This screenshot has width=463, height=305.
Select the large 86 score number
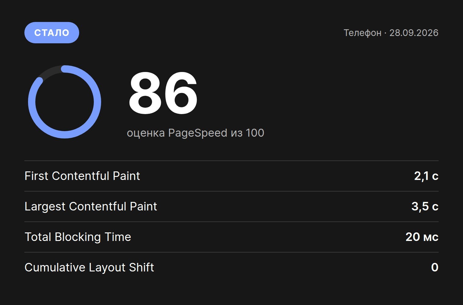[x=163, y=93]
